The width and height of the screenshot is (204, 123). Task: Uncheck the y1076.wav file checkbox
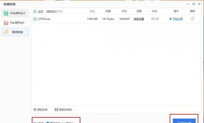coord(35,19)
